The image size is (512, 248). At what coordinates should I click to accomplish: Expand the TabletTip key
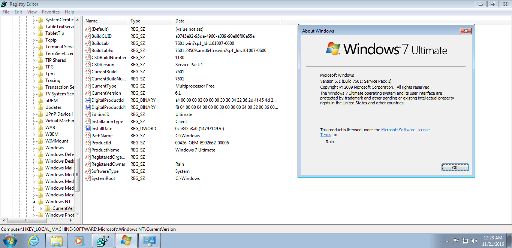click(x=34, y=33)
